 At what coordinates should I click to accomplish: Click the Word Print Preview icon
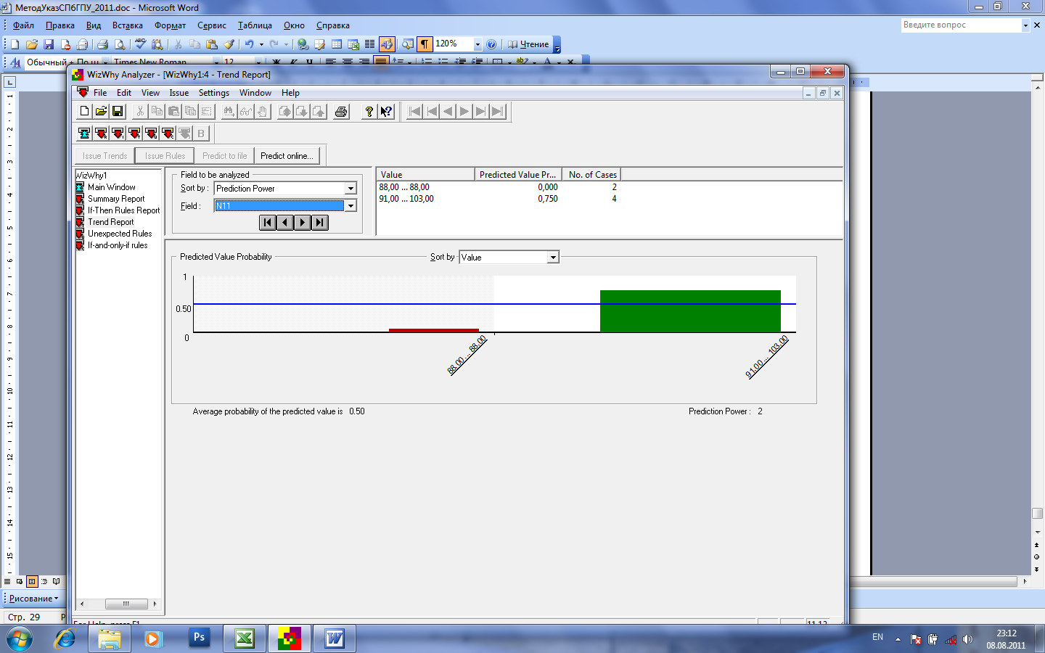click(x=120, y=44)
